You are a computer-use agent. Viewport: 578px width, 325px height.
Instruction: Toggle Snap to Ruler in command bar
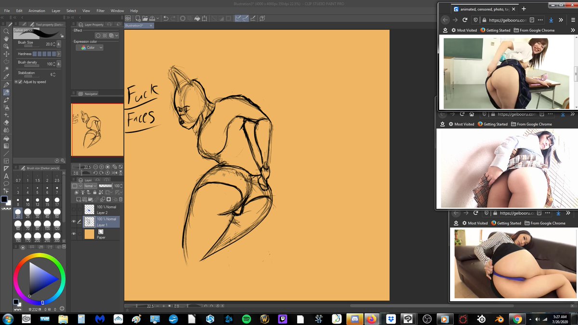238,18
